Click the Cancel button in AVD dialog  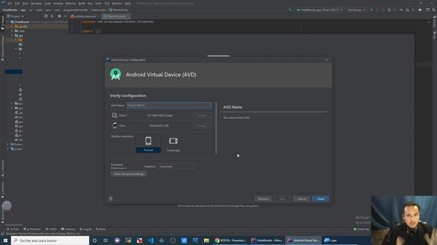coord(301,199)
